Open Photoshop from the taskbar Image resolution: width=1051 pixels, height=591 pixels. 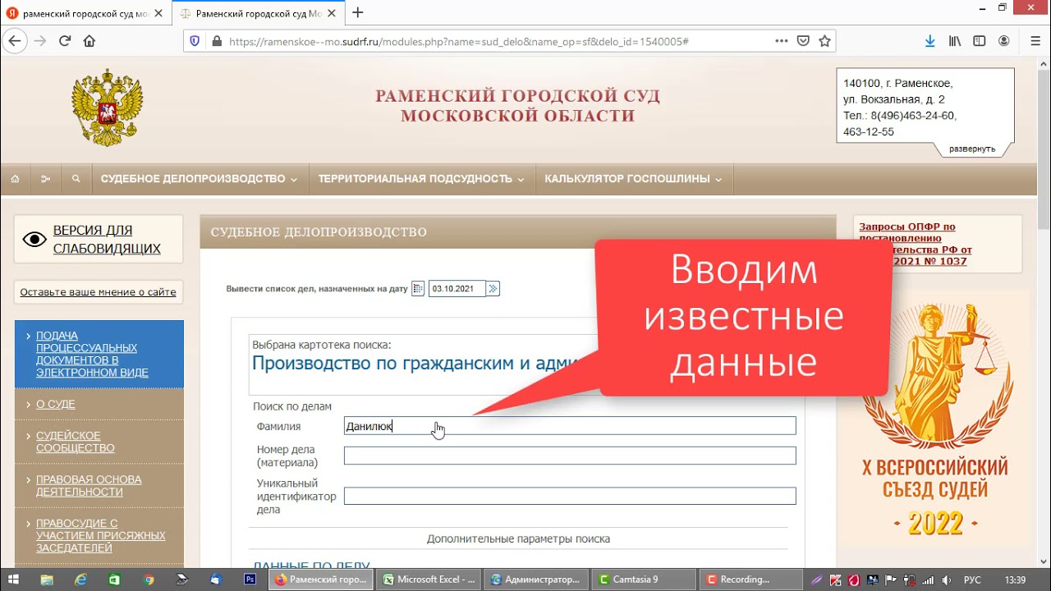(250, 580)
